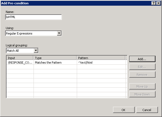Screen dimensions: 162x117
Task: Click the Type column header
Action: coord(55,58)
